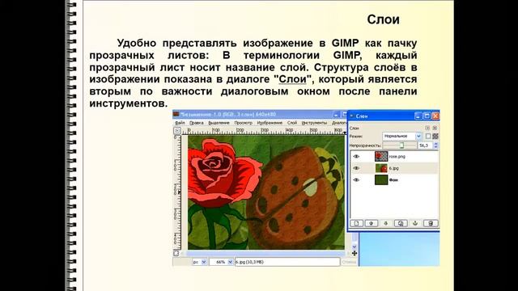Viewport: 518px width, 291px height.
Task: Open the Режим Нормальное mode dropdown
Action: (402, 136)
